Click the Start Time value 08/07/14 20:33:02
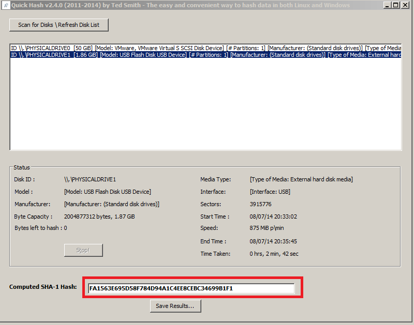The width and height of the screenshot is (414, 325). point(273,216)
